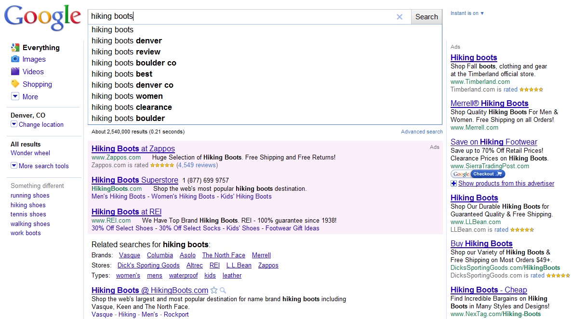This screenshot has width=572, height=319.
Task: Click related store Altrec
Action: pos(194,266)
